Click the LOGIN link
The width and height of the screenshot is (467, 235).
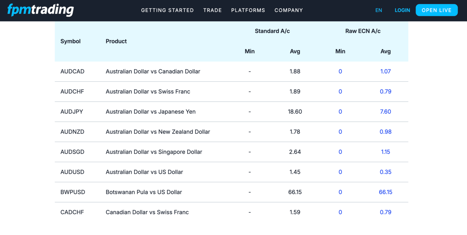pos(402,10)
